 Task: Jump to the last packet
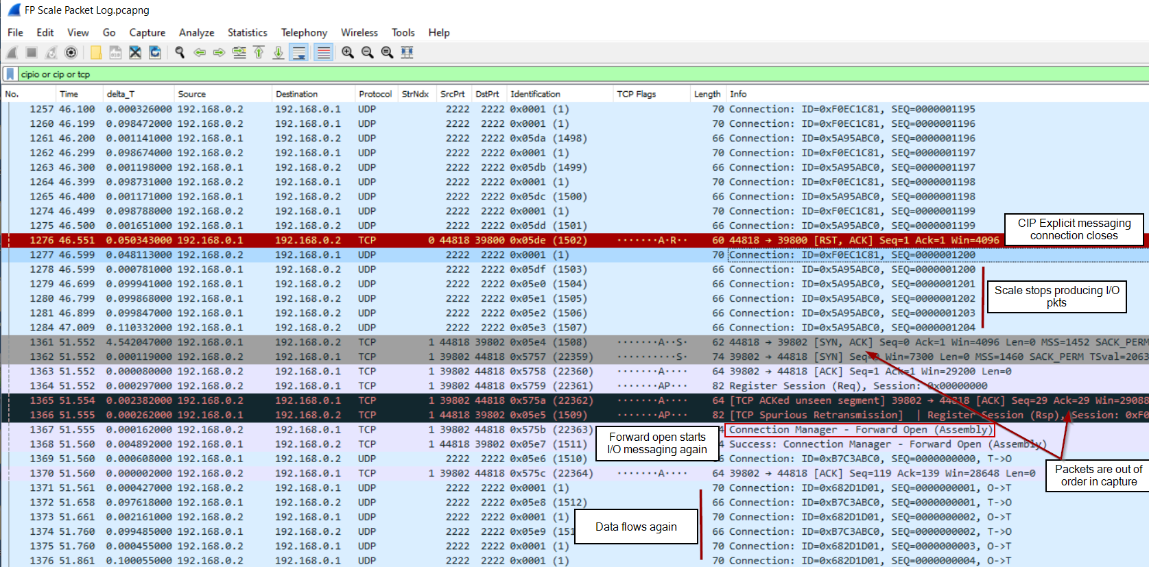278,52
